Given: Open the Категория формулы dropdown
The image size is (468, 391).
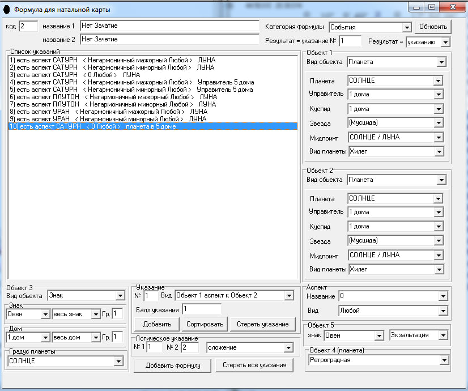Looking at the screenshot, I should [406, 27].
